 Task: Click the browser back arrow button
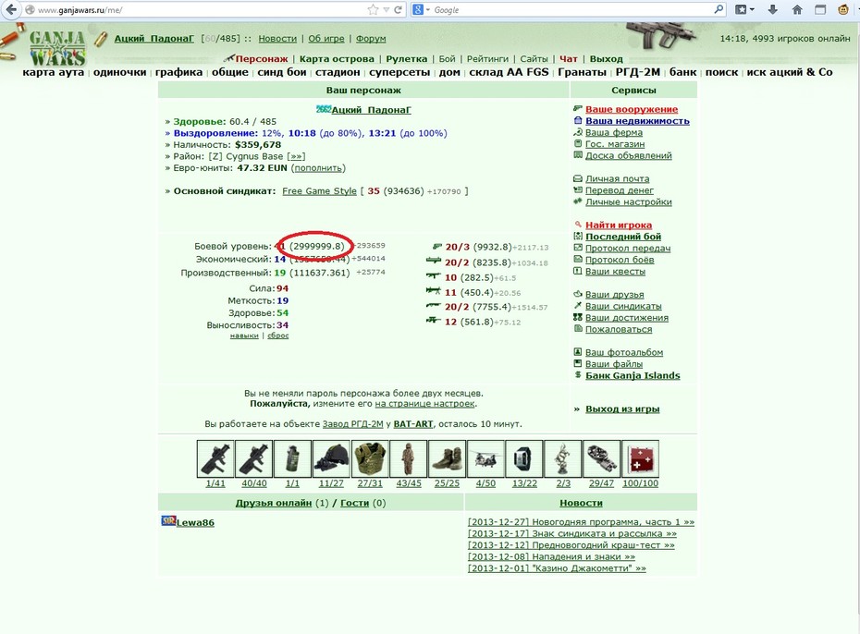tap(11, 9)
